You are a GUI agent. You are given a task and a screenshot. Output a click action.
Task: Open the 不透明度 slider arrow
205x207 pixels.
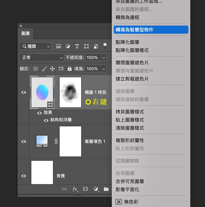[104, 58]
